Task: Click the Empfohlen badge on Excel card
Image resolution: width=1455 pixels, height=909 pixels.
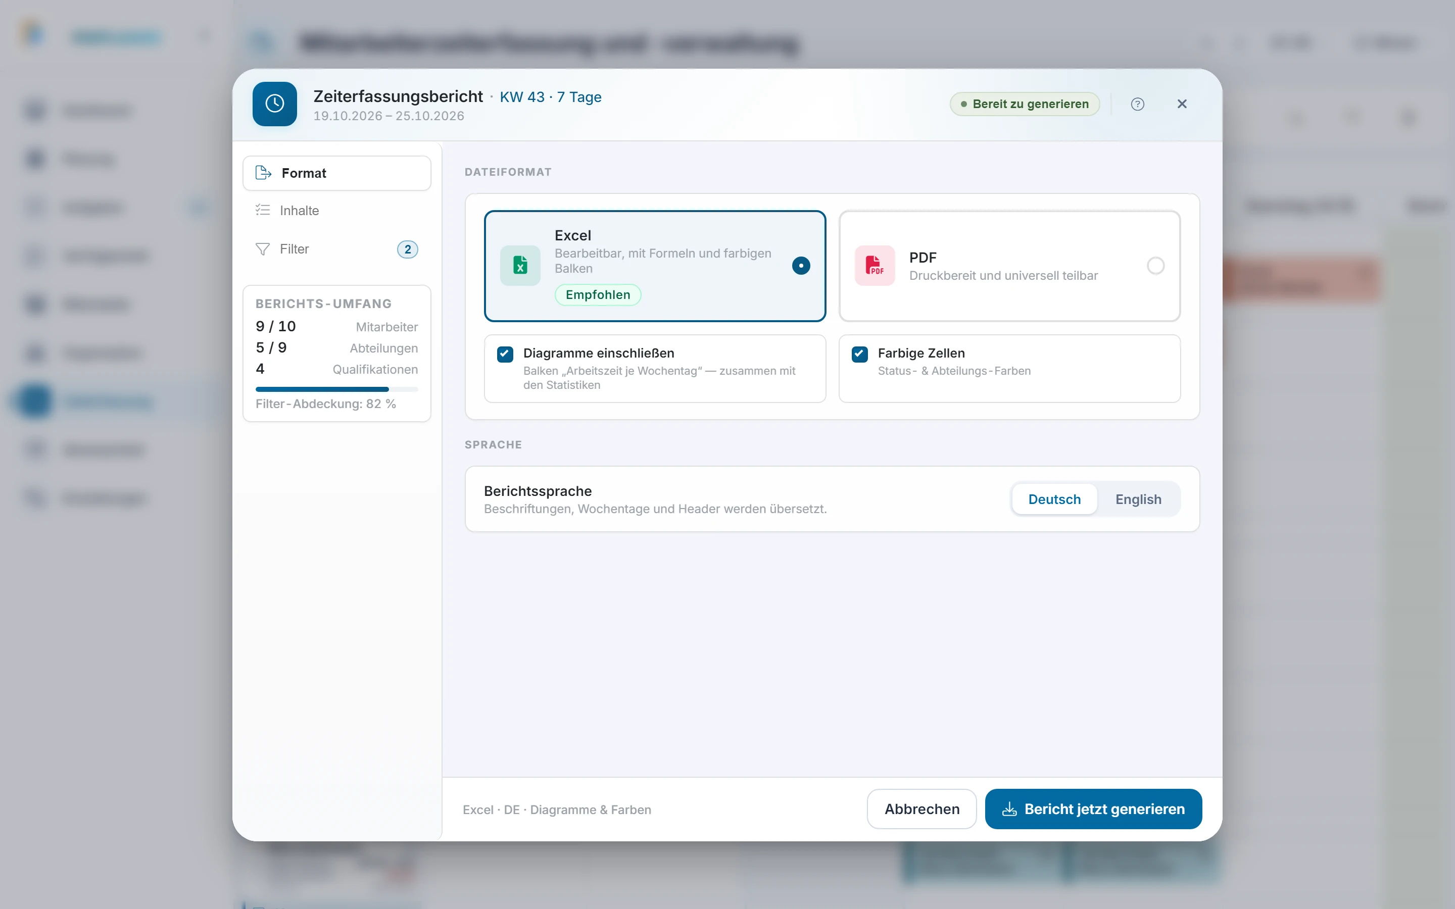Action: [x=598, y=294]
